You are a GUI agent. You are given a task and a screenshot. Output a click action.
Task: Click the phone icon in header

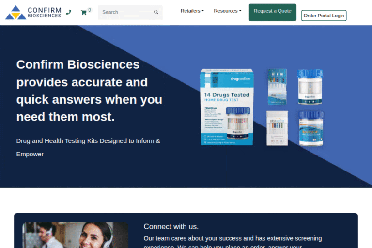pyautogui.click(x=68, y=12)
